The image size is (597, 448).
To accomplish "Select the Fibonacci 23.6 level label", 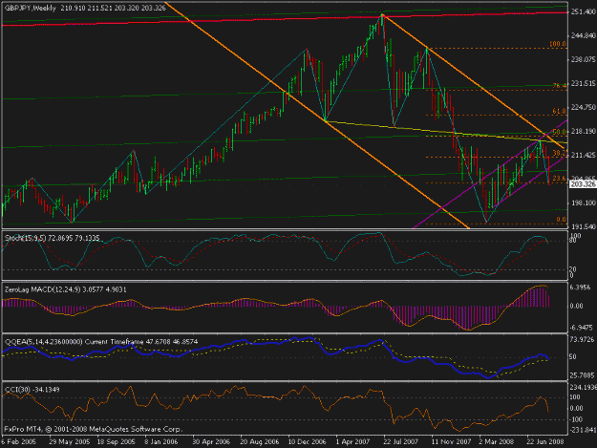I will tap(560, 178).
